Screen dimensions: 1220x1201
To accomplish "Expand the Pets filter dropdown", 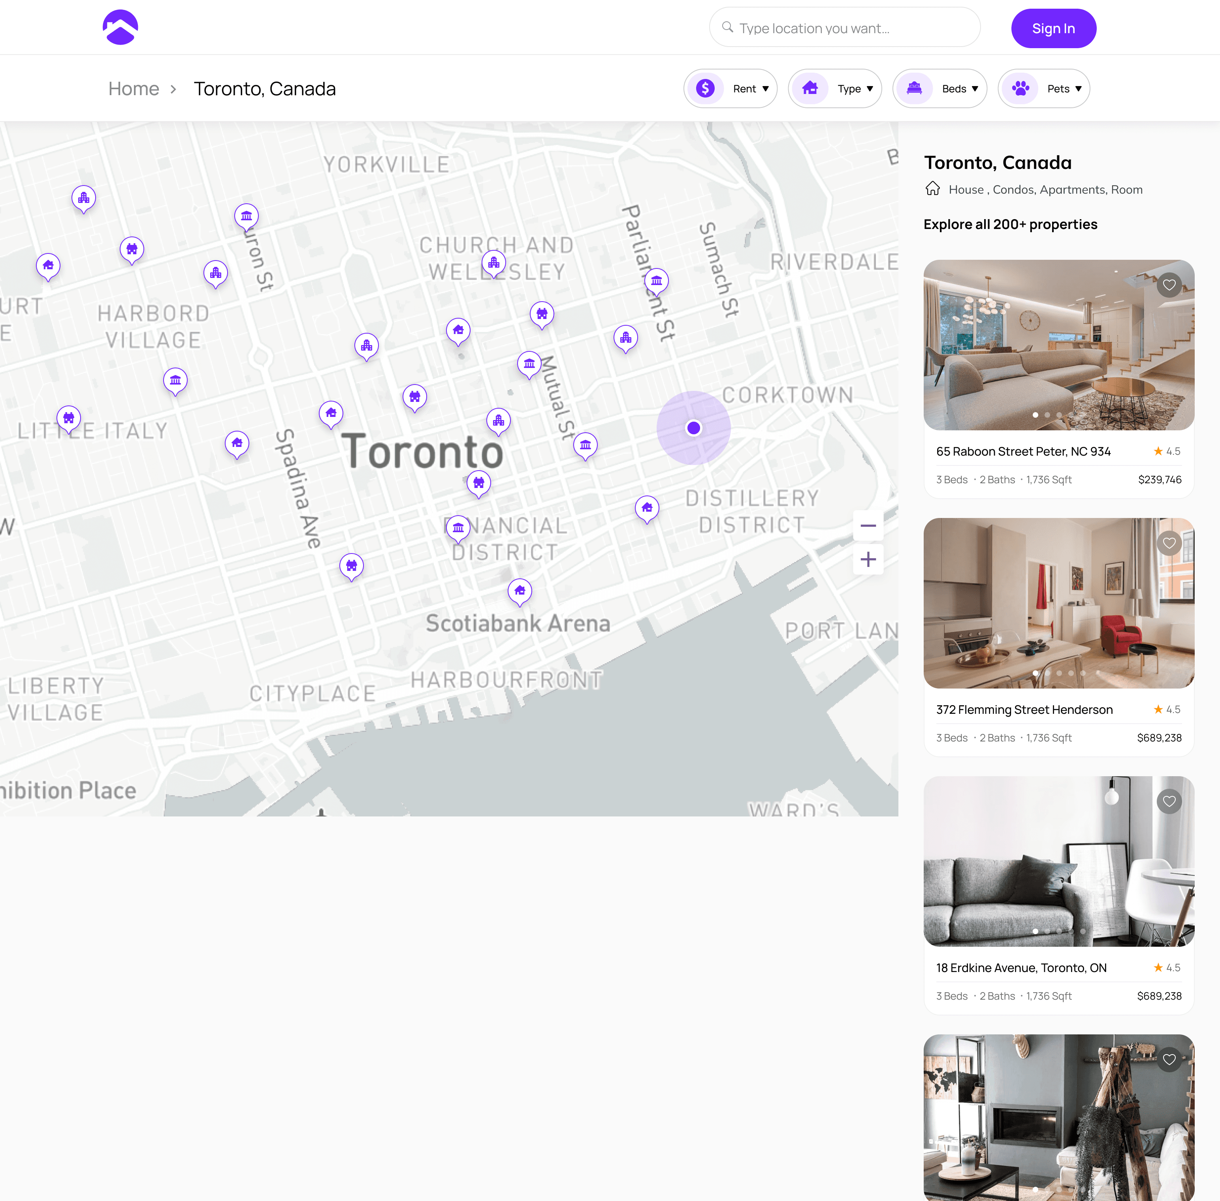I will (1044, 89).
